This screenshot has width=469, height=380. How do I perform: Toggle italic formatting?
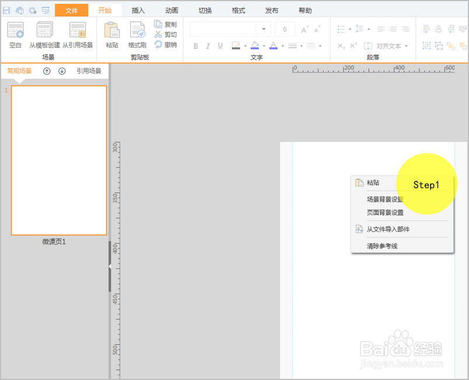(x=208, y=46)
